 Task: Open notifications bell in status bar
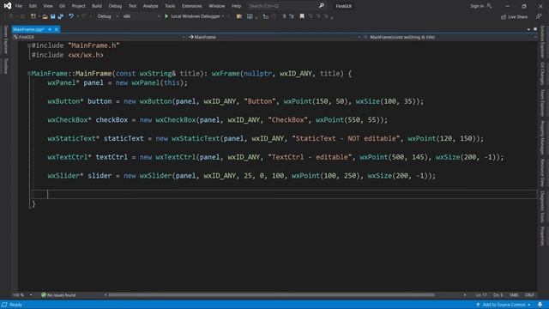click(540, 305)
